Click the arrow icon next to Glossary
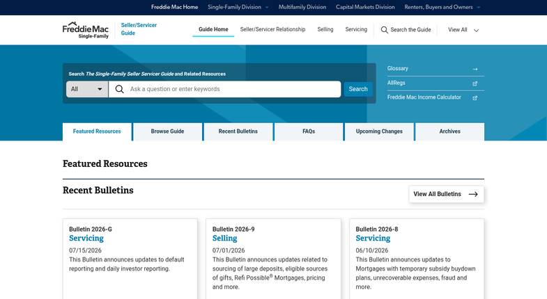The height and width of the screenshot is (299, 547). [x=475, y=69]
